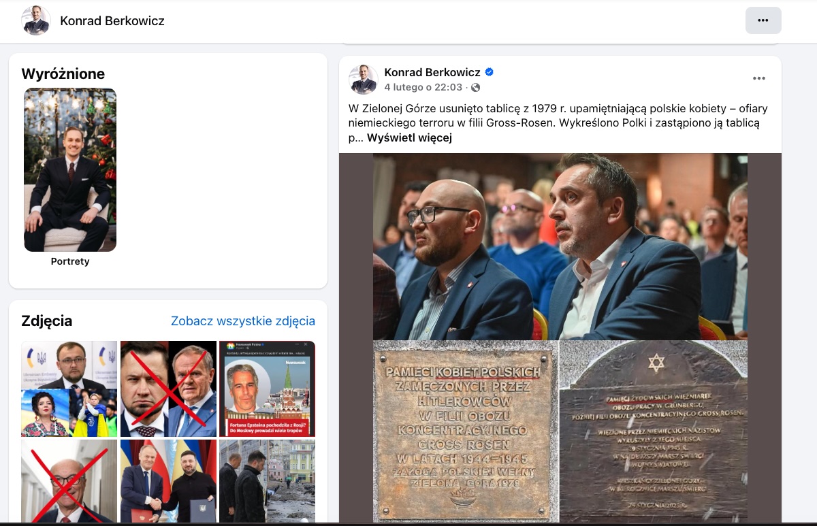Image resolution: width=817 pixels, height=526 pixels.
Task: Open the Newsweek Epstein photo thumbnail
Action: pyautogui.click(x=267, y=389)
